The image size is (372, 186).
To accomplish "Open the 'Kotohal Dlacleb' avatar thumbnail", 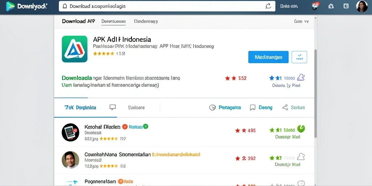I will (x=70, y=132).
